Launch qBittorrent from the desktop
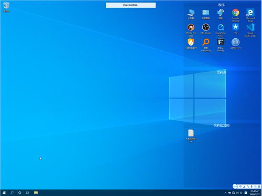Viewport: 262px width, 196px height. tap(235, 43)
